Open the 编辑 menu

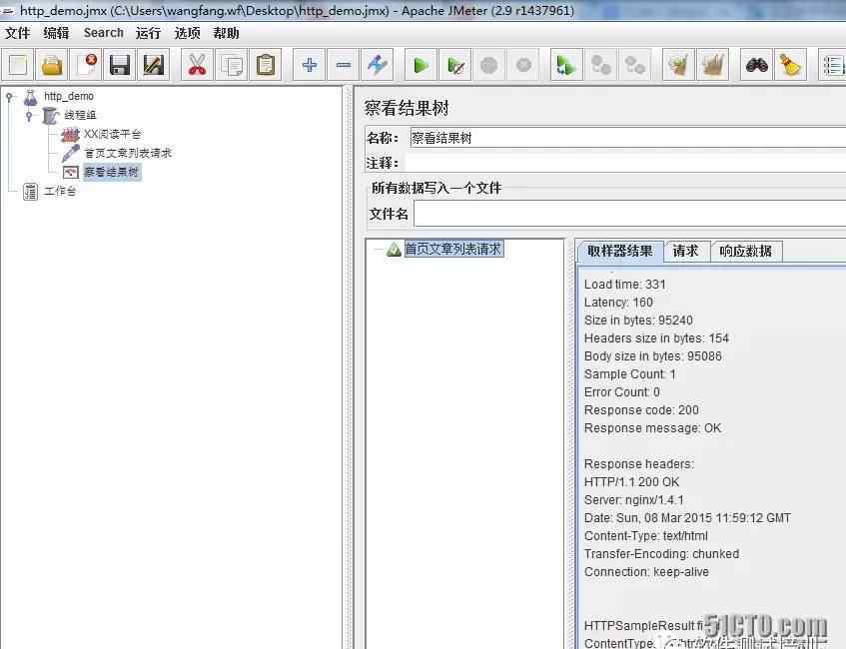(56, 33)
